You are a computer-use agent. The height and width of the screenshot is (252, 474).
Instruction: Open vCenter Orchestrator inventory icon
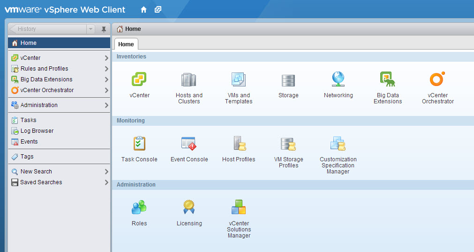click(x=437, y=79)
